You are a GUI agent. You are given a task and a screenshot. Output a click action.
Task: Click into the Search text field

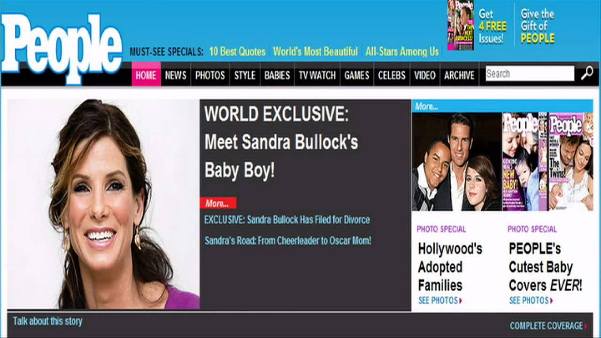[529, 74]
